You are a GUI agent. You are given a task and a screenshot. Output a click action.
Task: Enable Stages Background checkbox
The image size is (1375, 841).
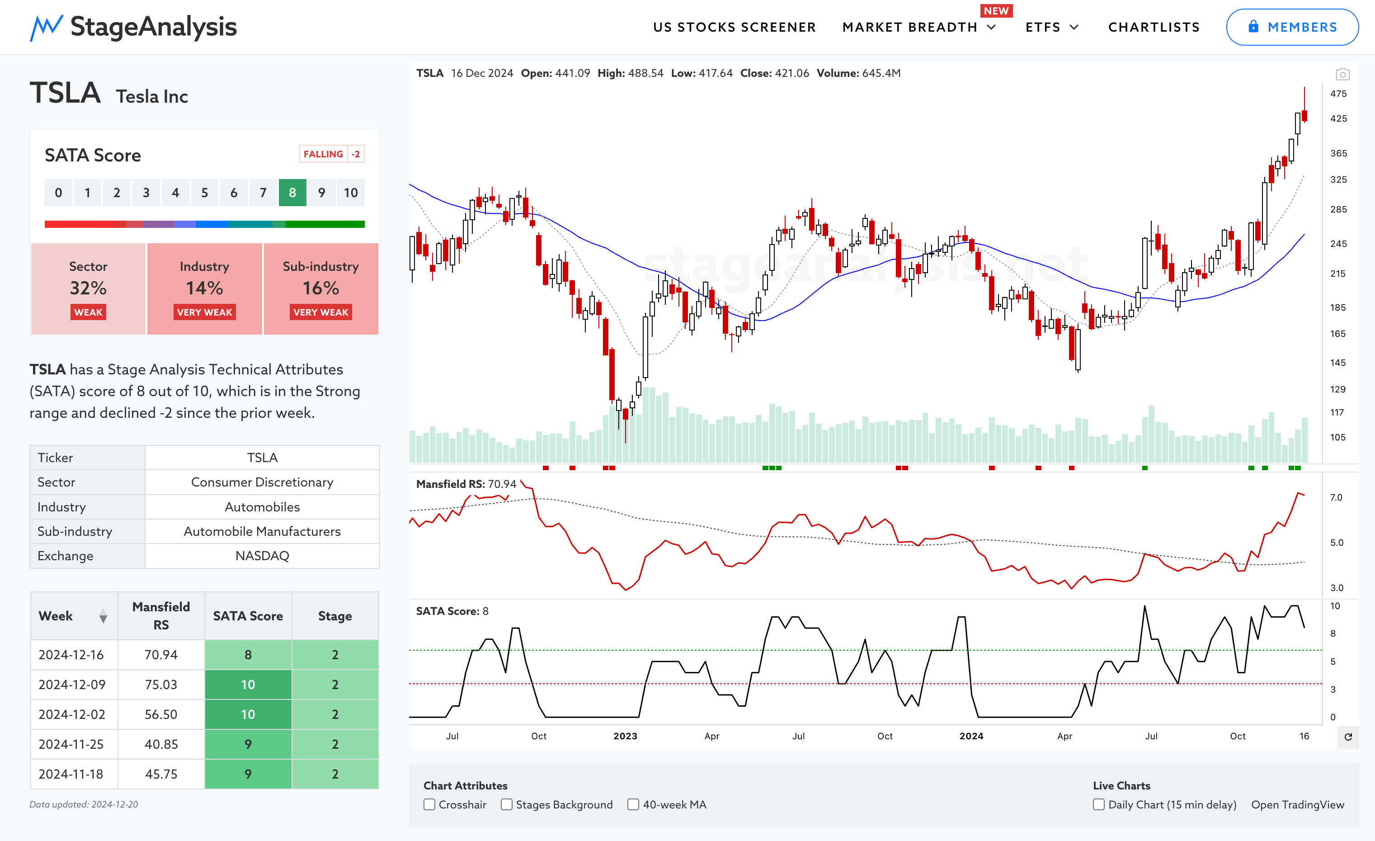tap(506, 804)
